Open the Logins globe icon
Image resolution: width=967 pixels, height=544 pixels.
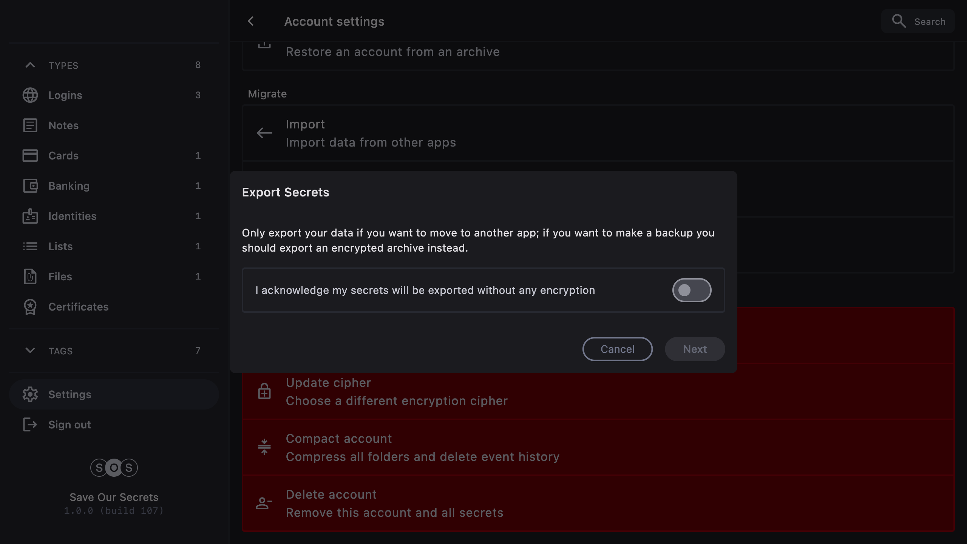30,95
